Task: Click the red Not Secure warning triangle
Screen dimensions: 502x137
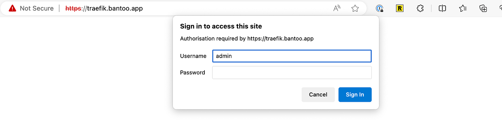Action: 13,8
